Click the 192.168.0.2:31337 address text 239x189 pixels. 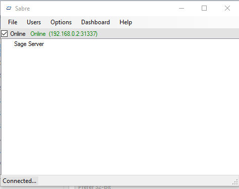click(73, 34)
